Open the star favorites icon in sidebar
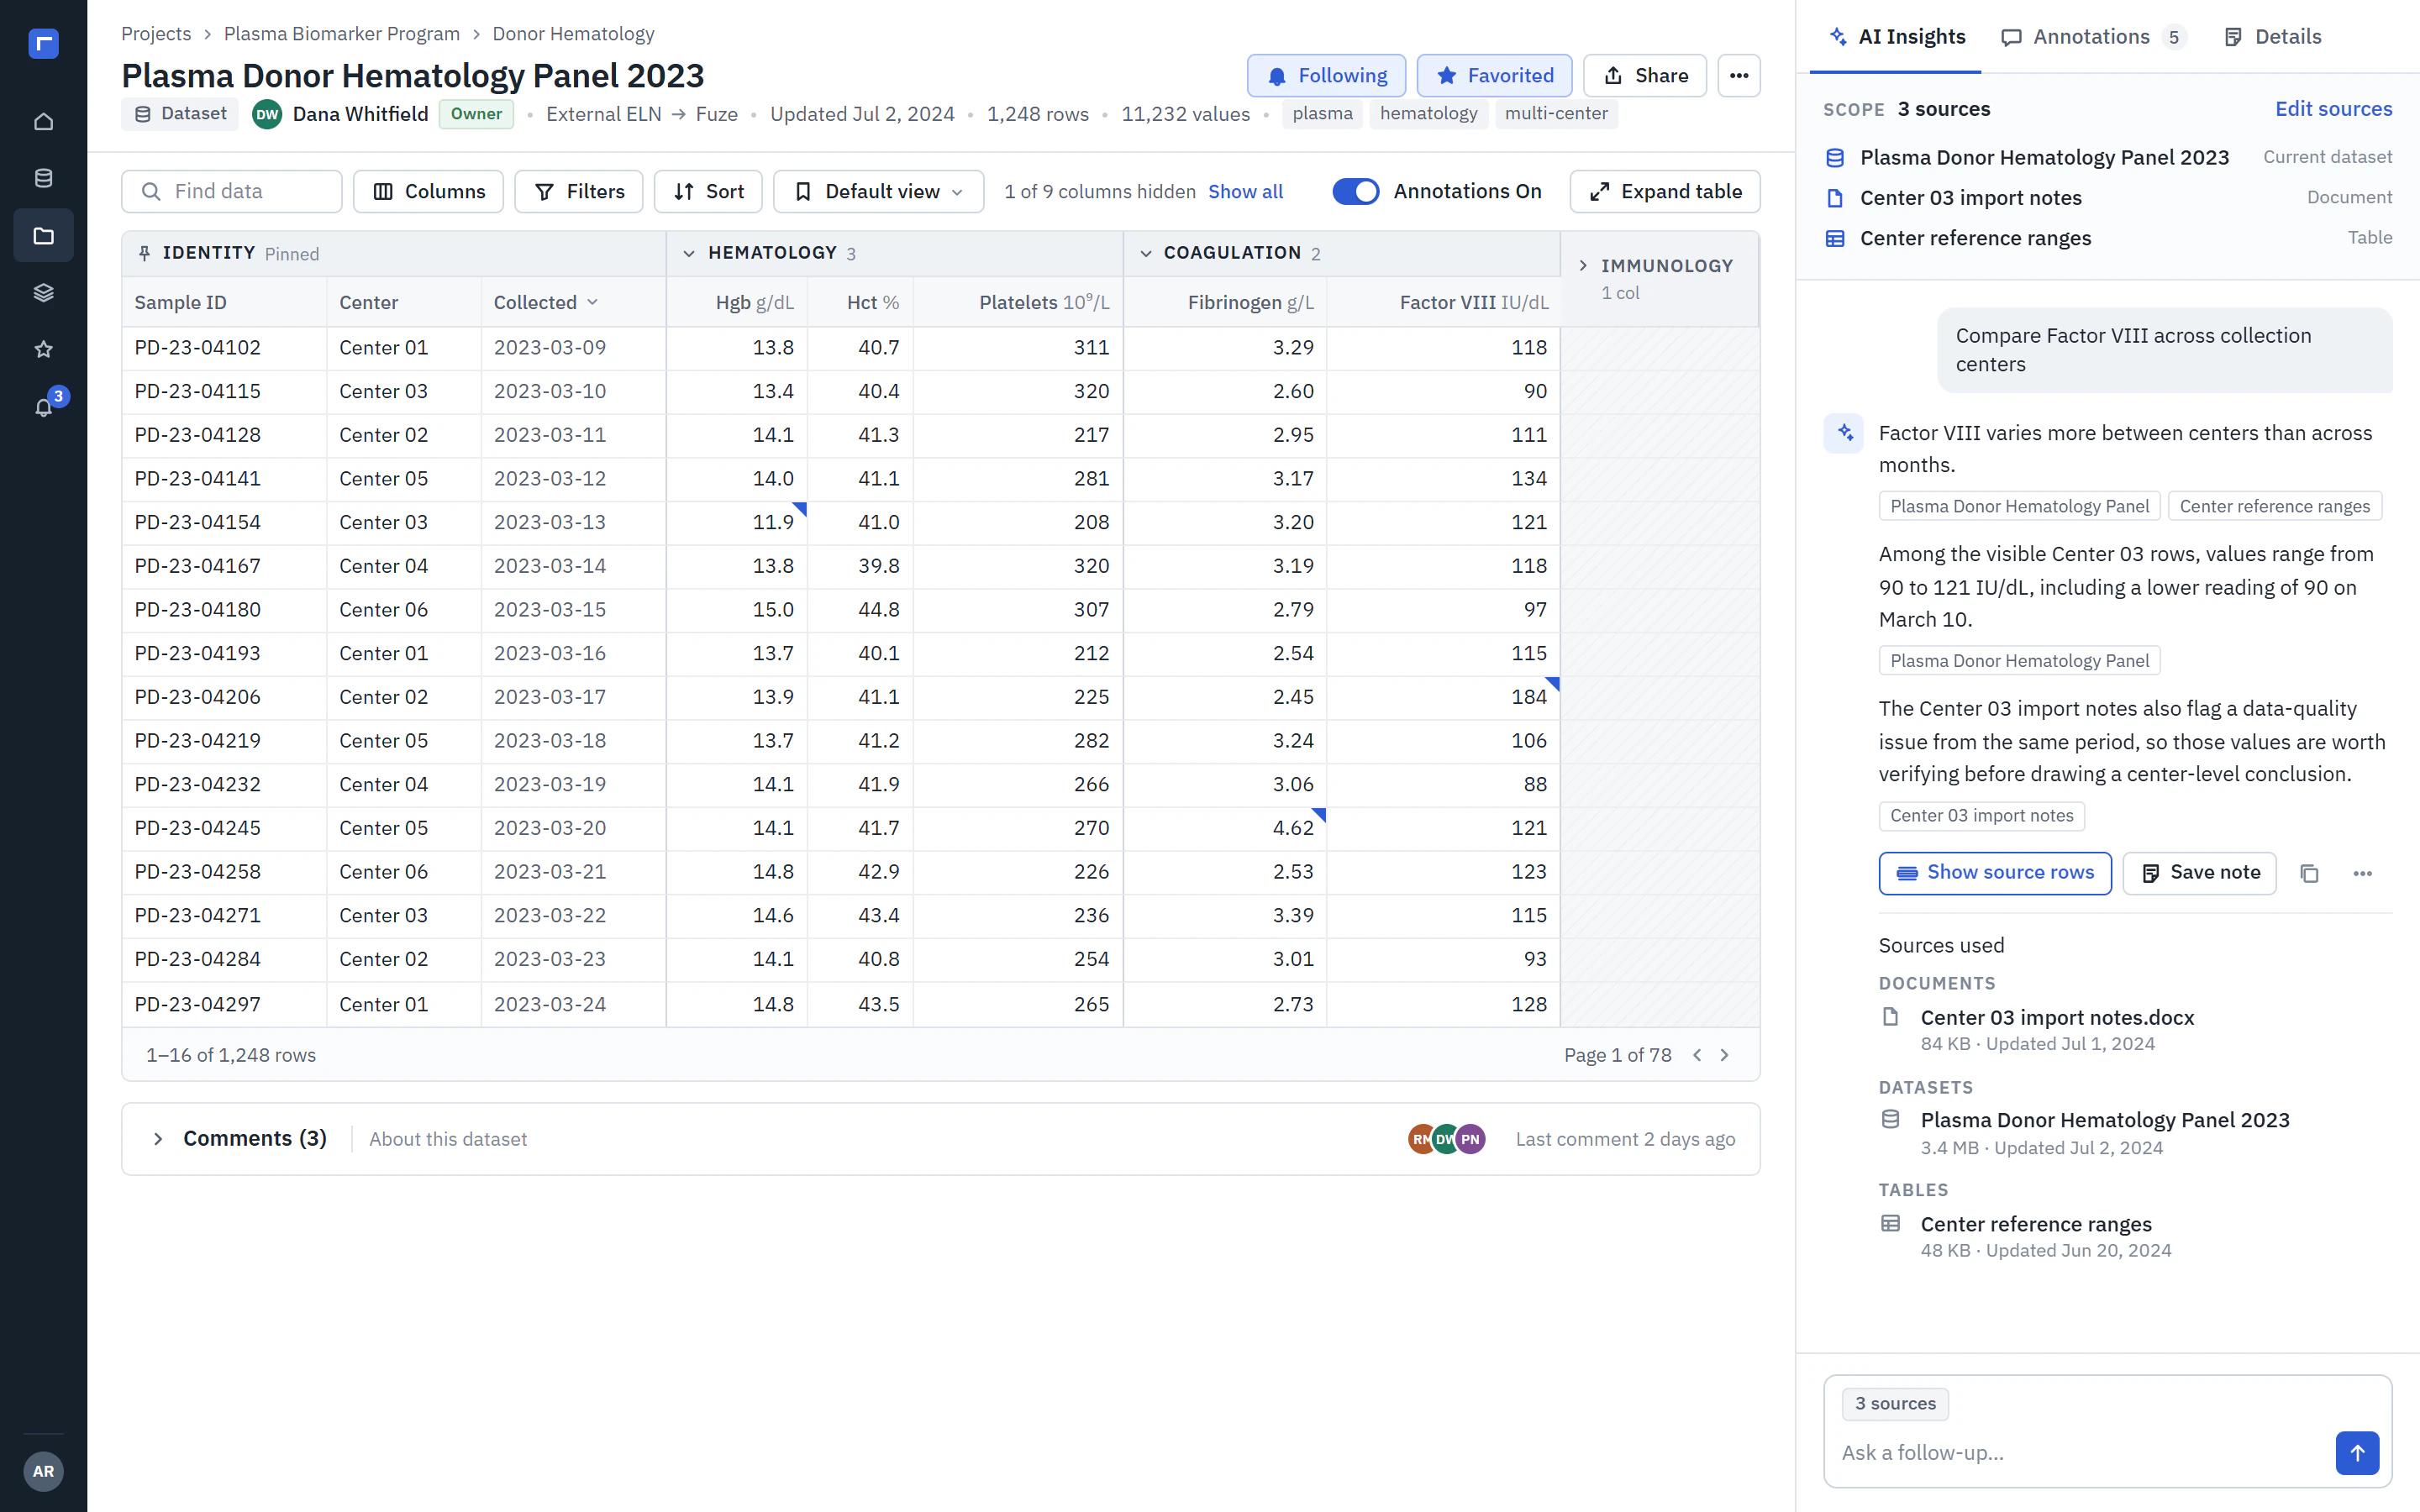This screenshot has width=2420, height=1512. (x=43, y=349)
